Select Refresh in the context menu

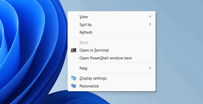click(112, 32)
